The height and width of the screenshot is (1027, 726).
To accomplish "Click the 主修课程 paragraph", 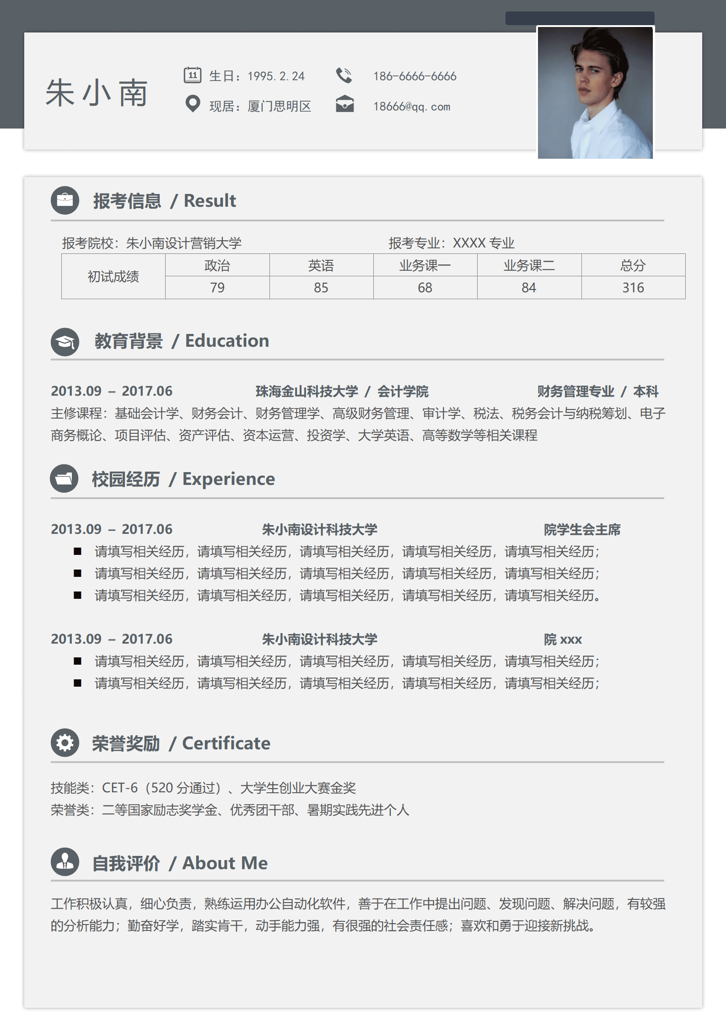I will tap(358, 425).
